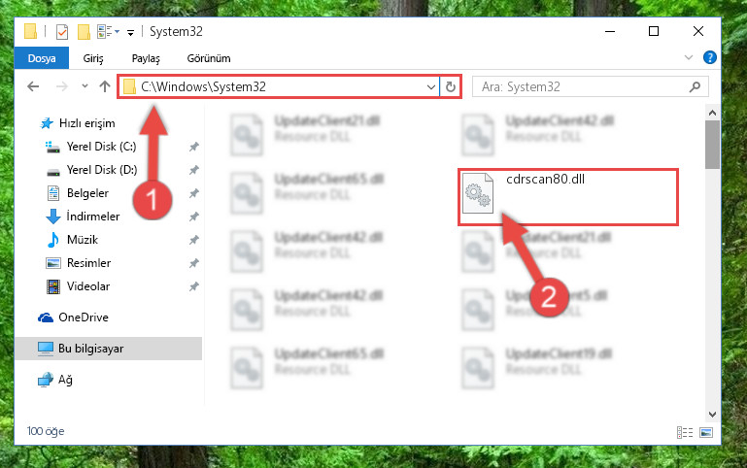Viewport: 747px width, 468px height.
Task: Switch to details view layout icon
Action: (685, 432)
